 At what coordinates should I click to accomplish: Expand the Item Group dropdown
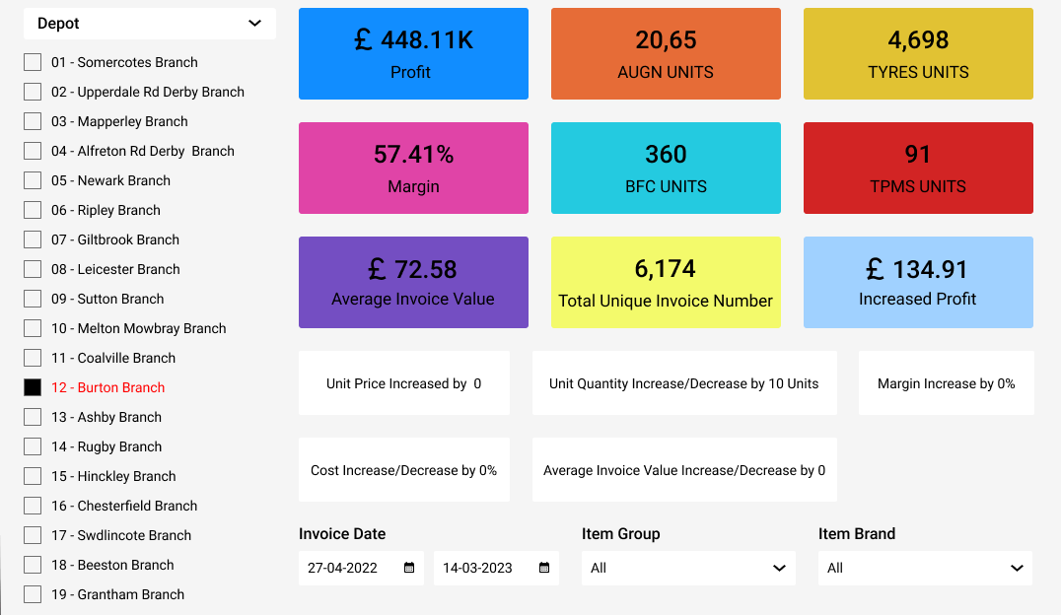[x=687, y=568]
